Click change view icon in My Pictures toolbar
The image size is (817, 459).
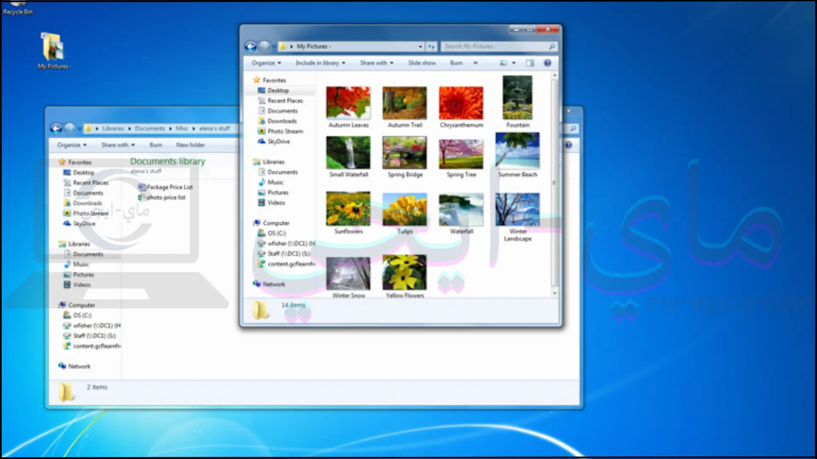(503, 63)
